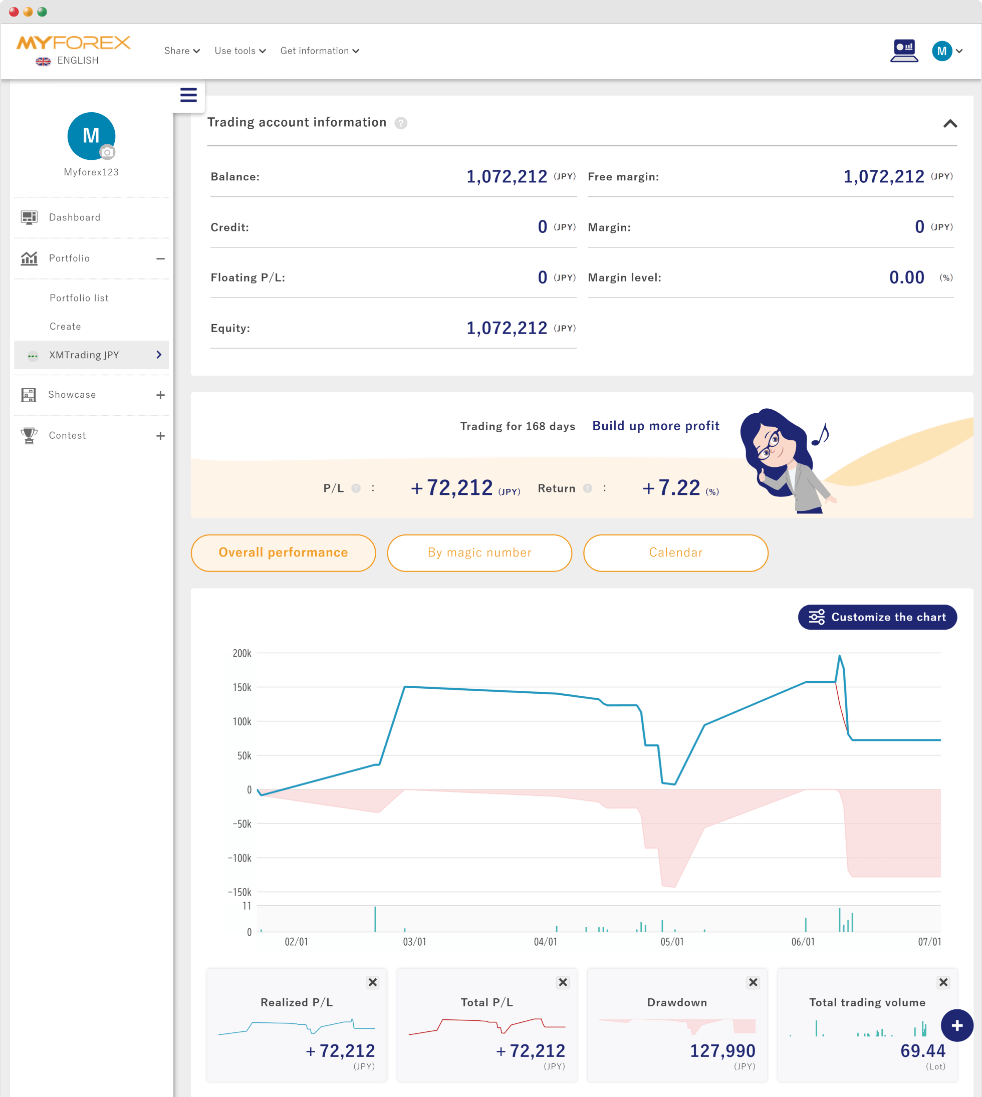Close the Total P/L card
The width and height of the screenshot is (982, 1097).
pos(563,982)
